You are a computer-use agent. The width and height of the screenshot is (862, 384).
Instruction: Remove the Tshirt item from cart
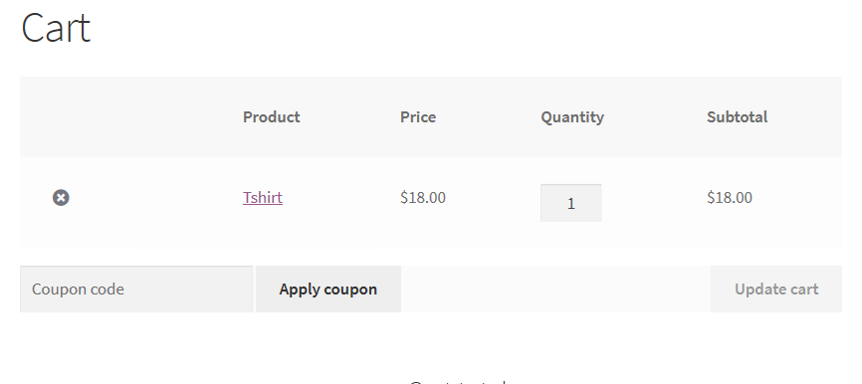tap(61, 198)
